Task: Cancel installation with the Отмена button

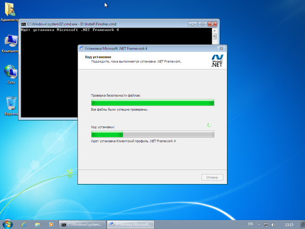Action: (212, 177)
